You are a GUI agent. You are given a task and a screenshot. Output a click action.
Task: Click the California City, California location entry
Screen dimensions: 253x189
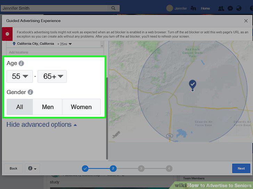[35, 44]
